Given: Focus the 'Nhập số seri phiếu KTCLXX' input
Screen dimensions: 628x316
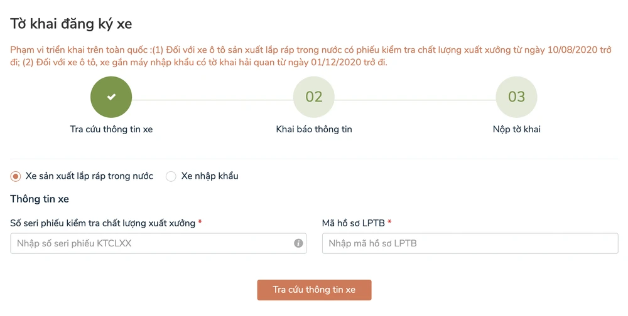Looking at the screenshot, I should click(151, 243).
